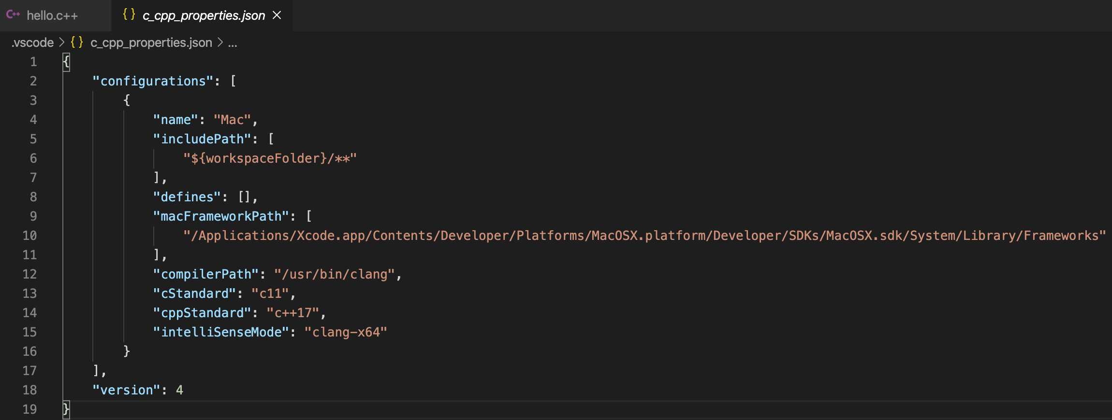Click line number 19 in the gutter

click(x=29, y=409)
